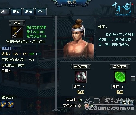
Task: Open the 打孔 tab
Action: [x=41, y=12]
